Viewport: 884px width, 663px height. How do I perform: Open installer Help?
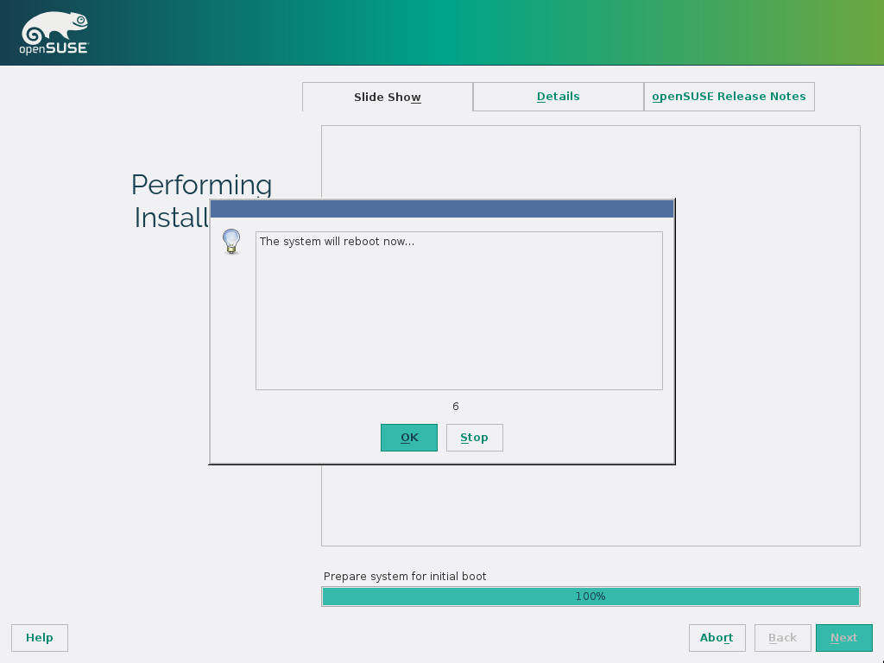tap(40, 638)
